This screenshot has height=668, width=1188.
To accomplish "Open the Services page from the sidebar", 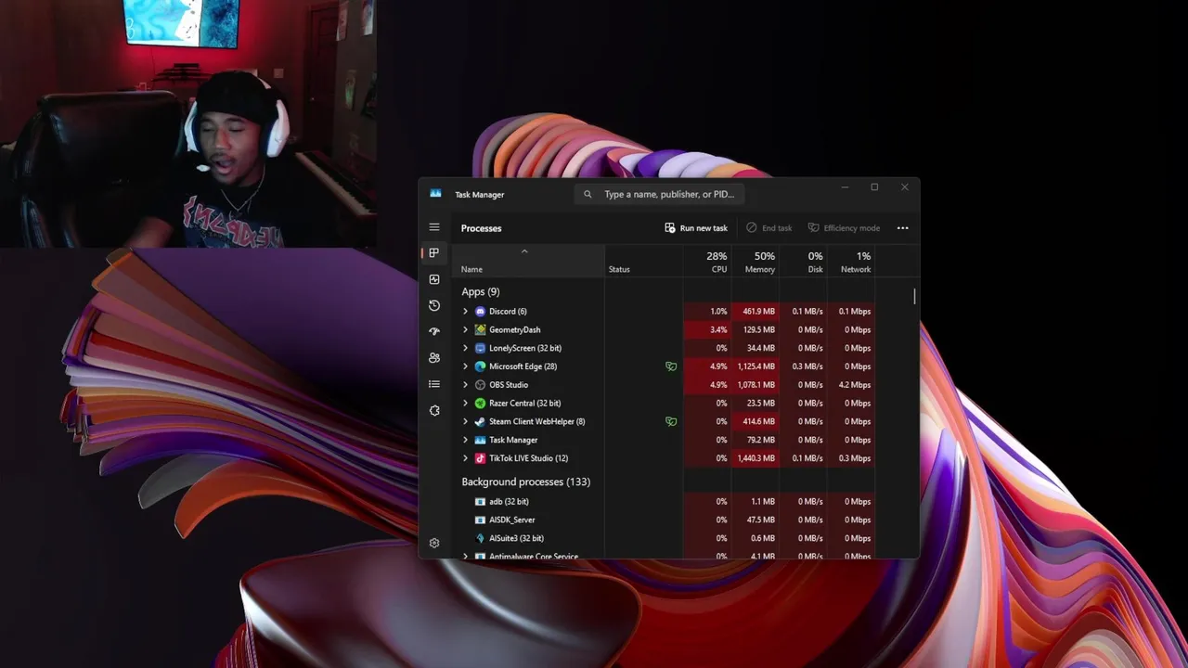I will point(433,410).
